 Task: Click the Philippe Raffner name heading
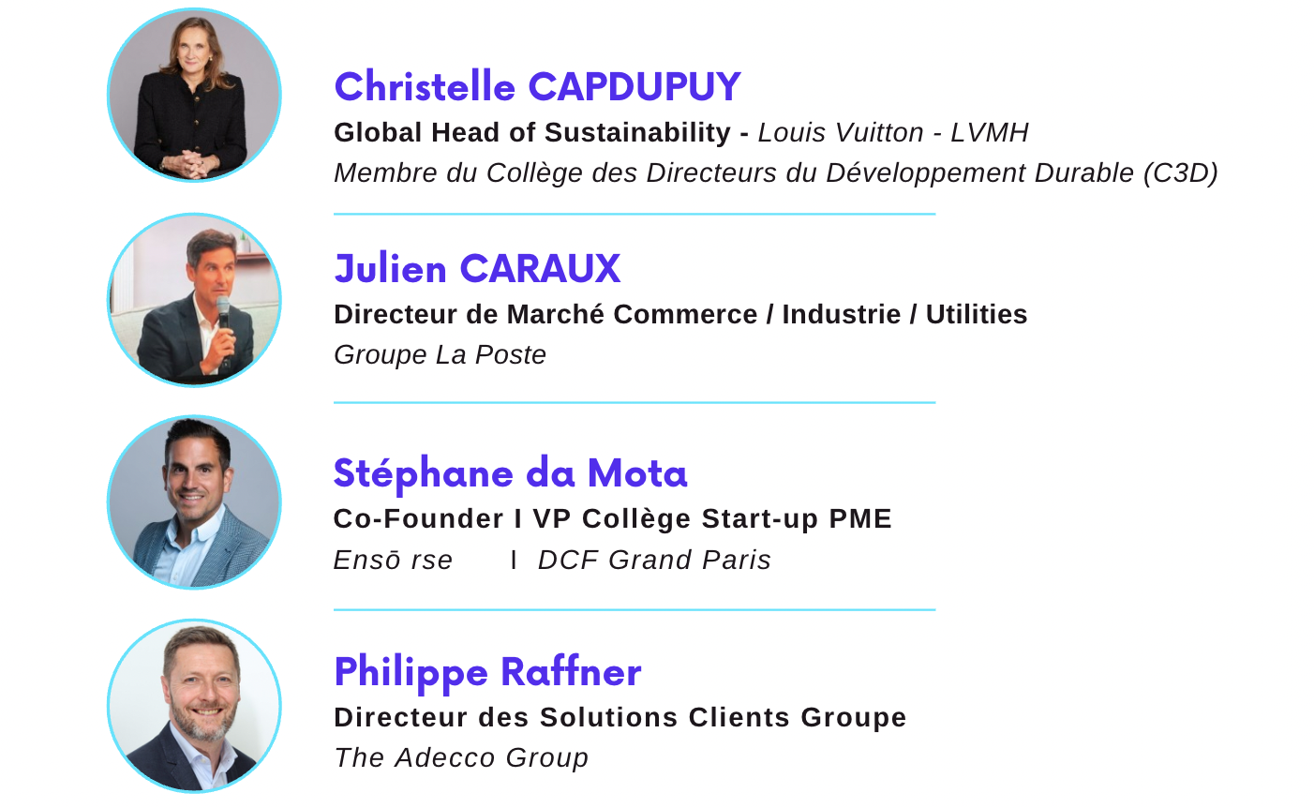coord(487,672)
